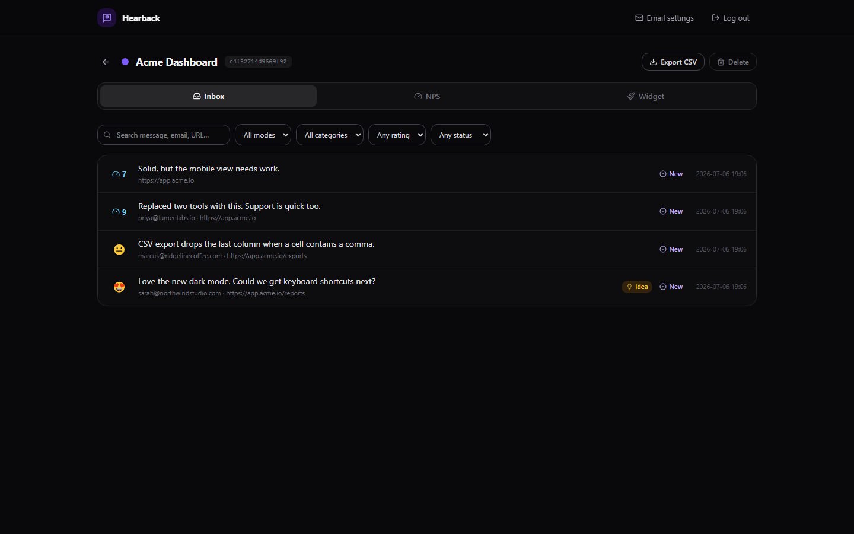This screenshot has height=534, width=854.
Task: Click the NPS score 7 gauge icon
Action: 116,174
